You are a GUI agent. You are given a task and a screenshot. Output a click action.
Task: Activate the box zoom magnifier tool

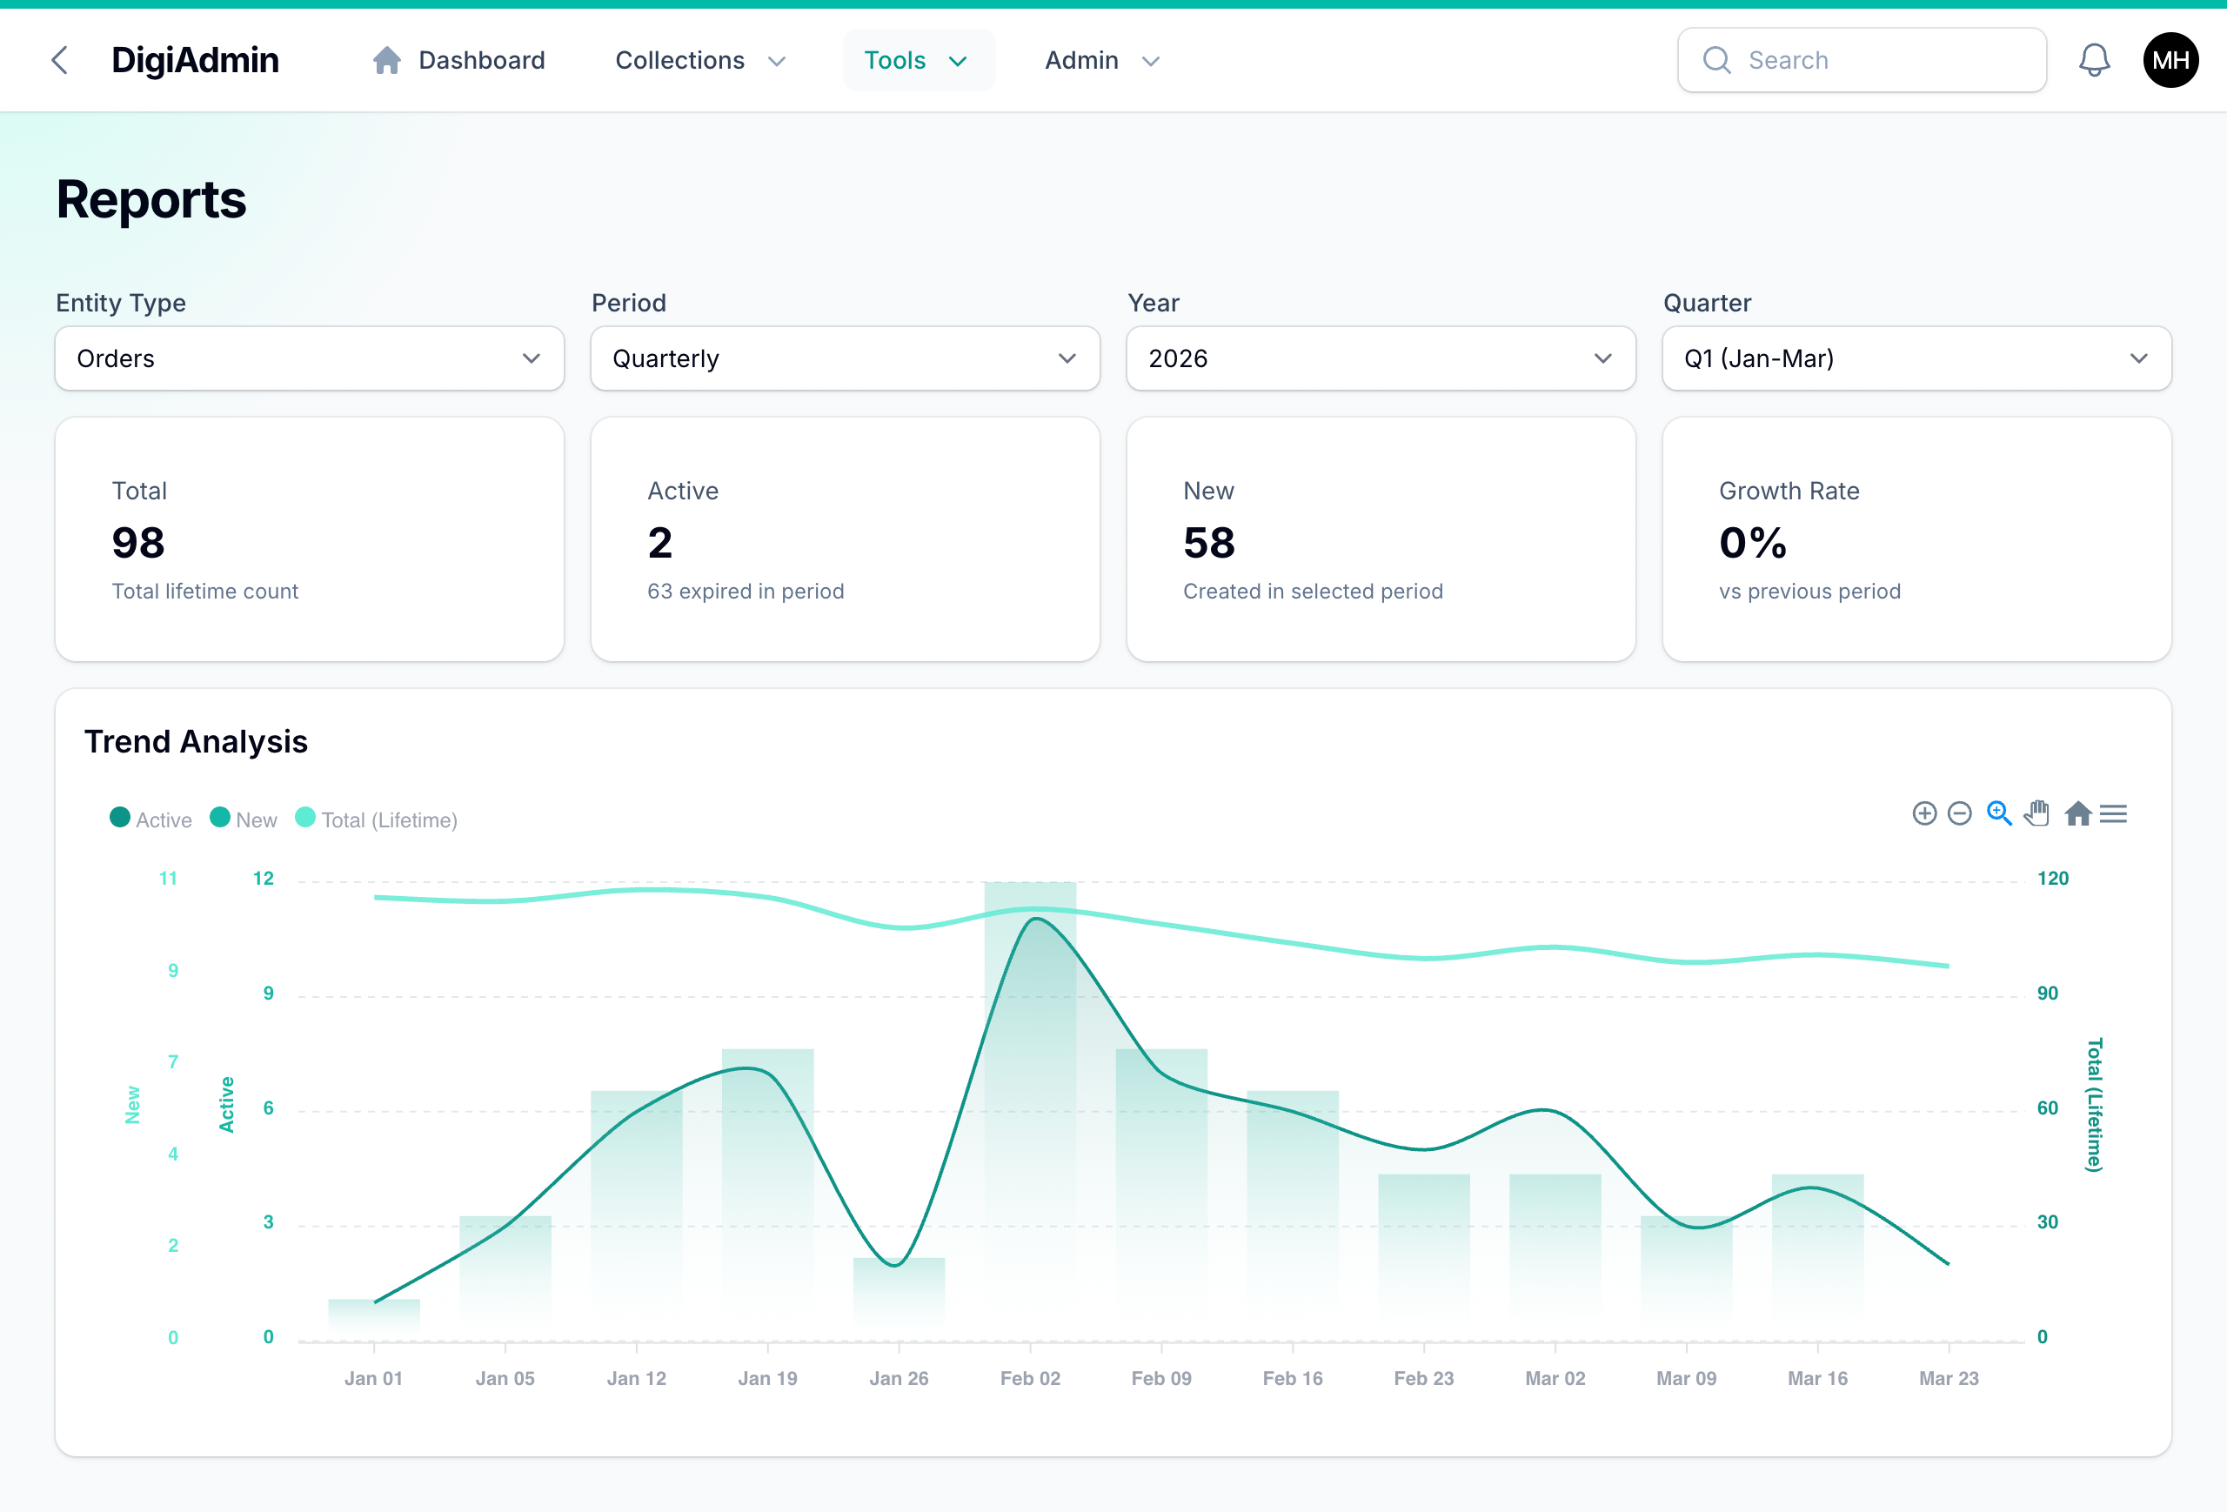[x=1999, y=813]
